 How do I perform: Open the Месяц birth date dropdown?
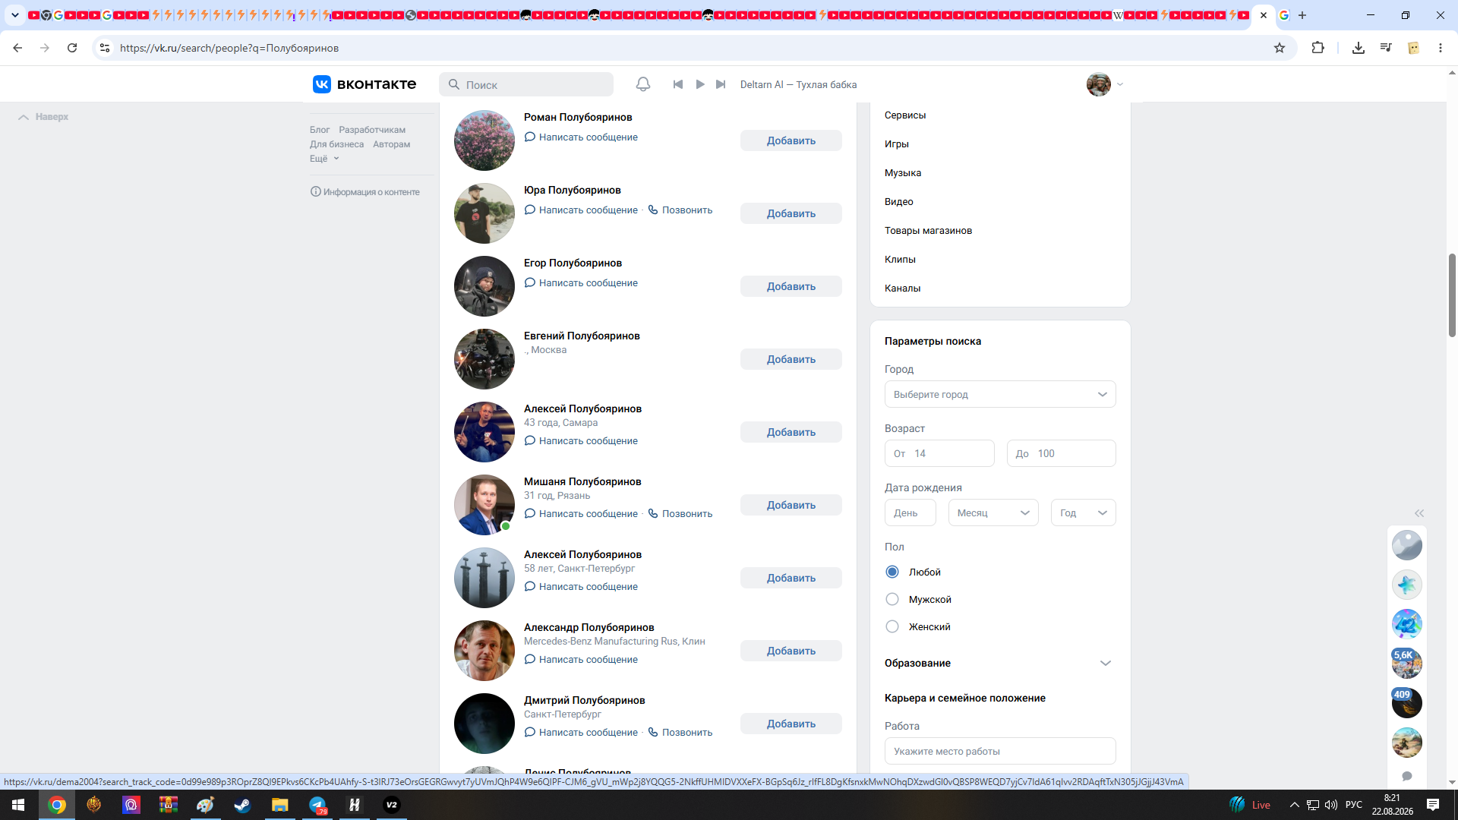993,513
